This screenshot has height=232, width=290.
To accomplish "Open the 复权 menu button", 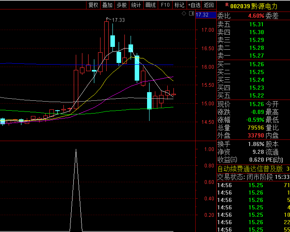I will coord(93,5).
